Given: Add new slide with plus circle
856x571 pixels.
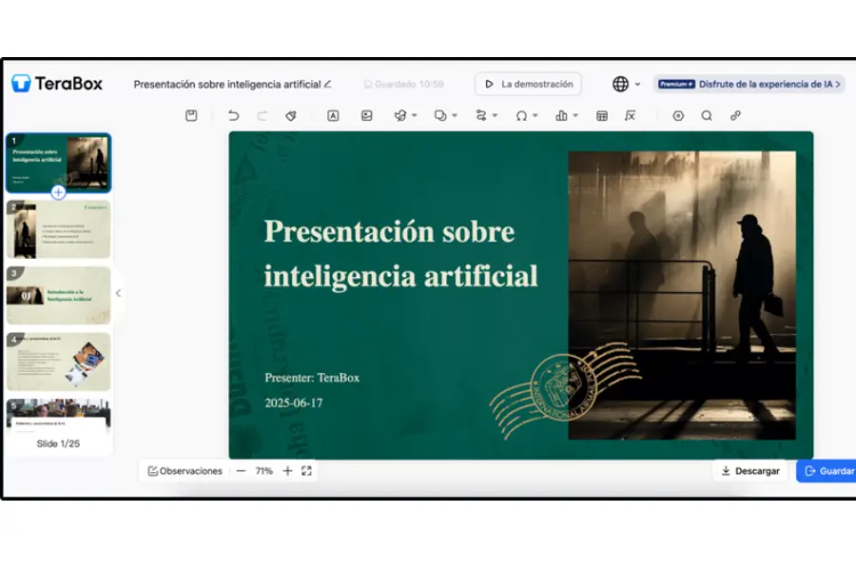Looking at the screenshot, I should 58,192.
